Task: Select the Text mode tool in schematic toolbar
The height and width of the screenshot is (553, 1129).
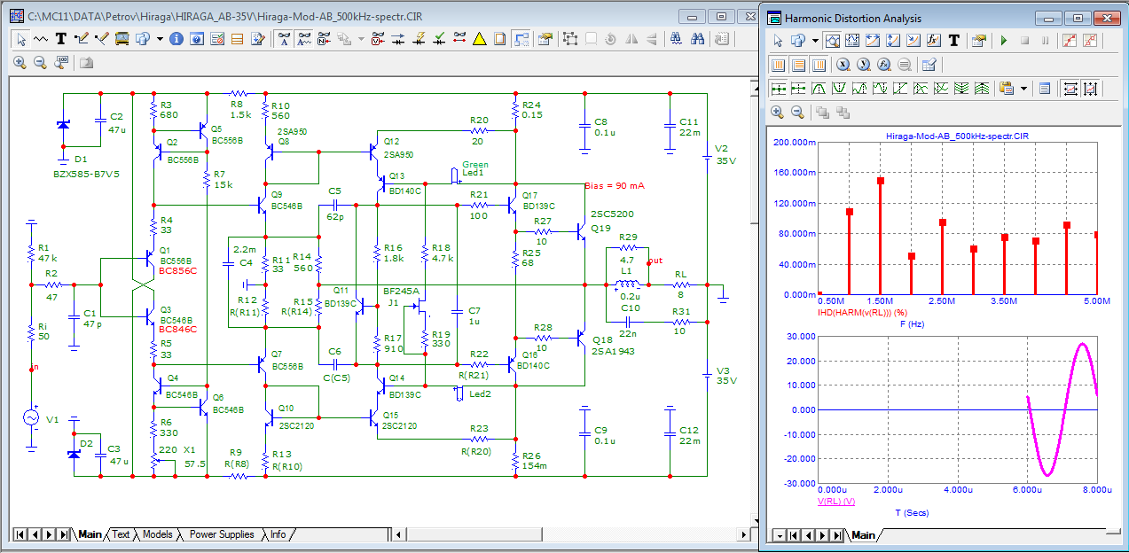Action: [x=61, y=39]
